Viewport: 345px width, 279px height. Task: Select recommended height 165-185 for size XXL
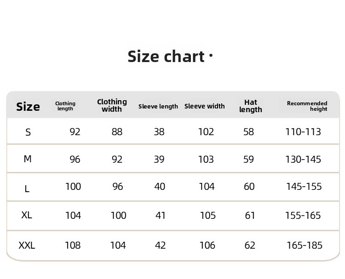305,245
